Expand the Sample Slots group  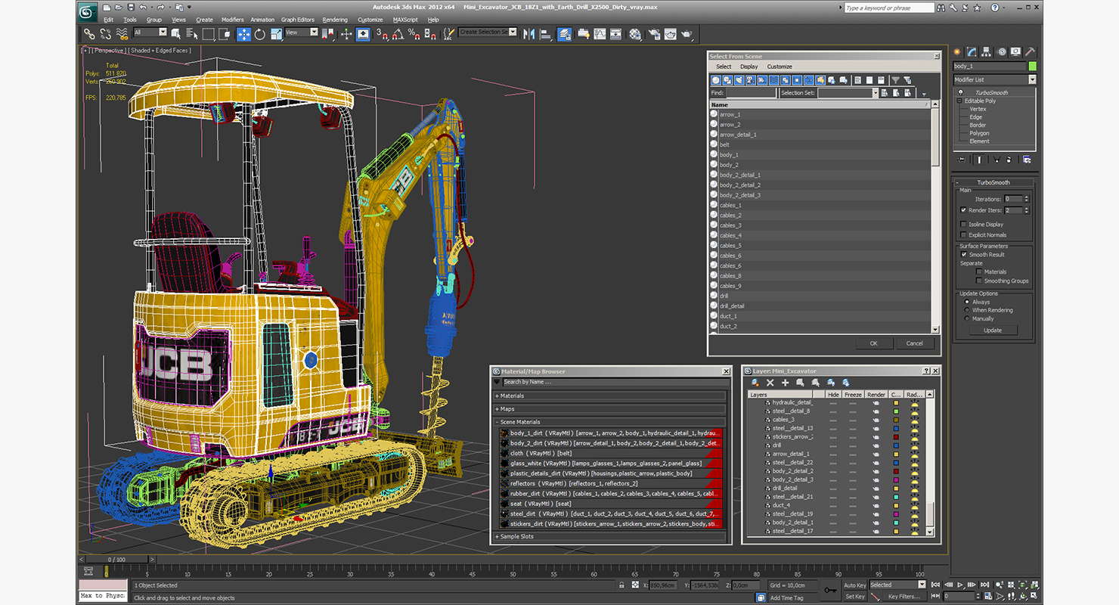pos(610,536)
